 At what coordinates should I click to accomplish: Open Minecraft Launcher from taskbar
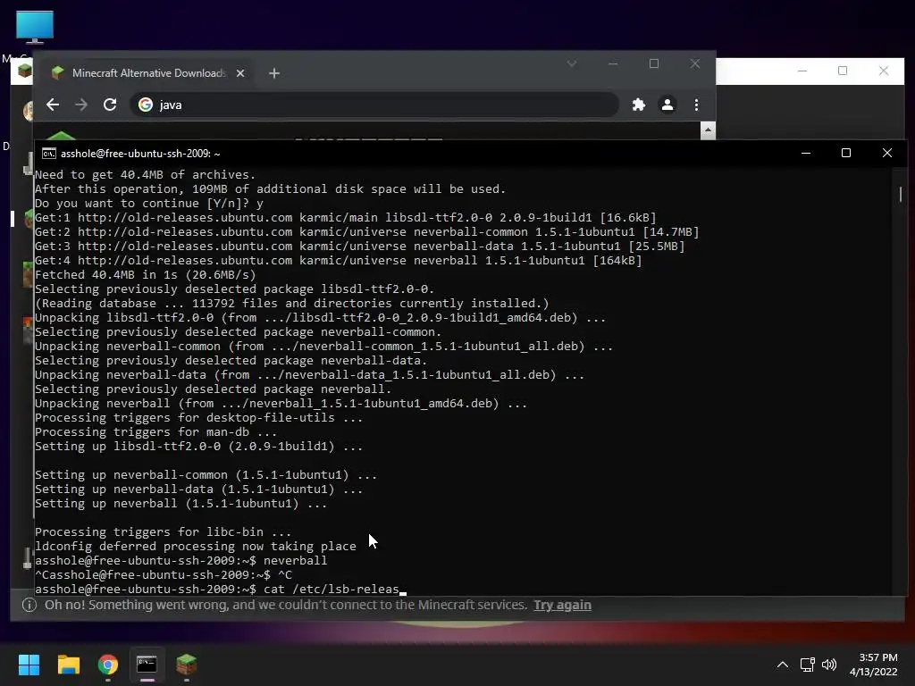tap(186, 665)
